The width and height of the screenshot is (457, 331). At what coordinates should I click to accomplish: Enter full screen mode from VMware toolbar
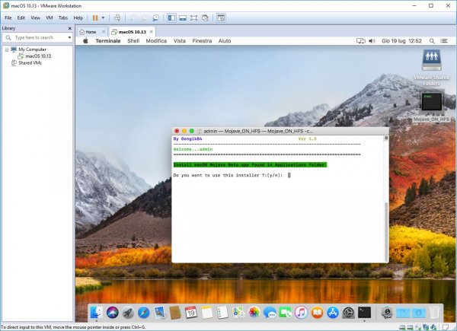coord(193,18)
